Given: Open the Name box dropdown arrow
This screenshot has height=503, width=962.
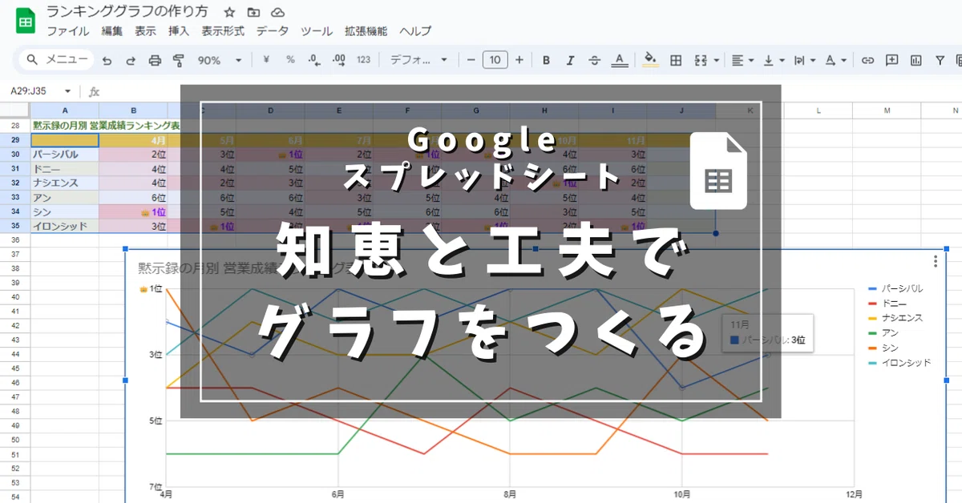Looking at the screenshot, I should tap(67, 91).
